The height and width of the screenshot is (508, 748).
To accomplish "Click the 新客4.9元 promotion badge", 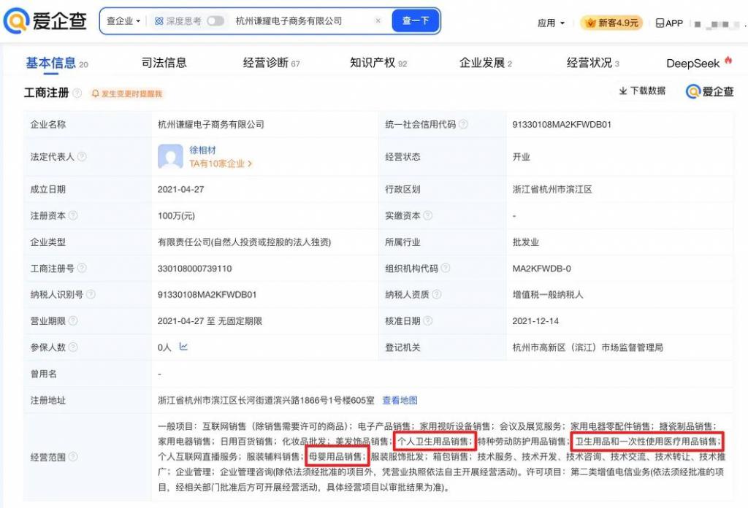I will tap(611, 23).
